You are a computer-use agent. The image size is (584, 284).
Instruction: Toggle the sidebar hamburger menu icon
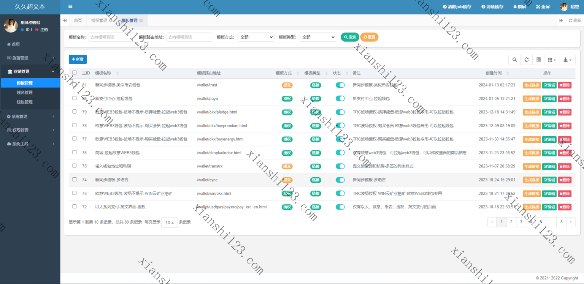click(70, 6)
